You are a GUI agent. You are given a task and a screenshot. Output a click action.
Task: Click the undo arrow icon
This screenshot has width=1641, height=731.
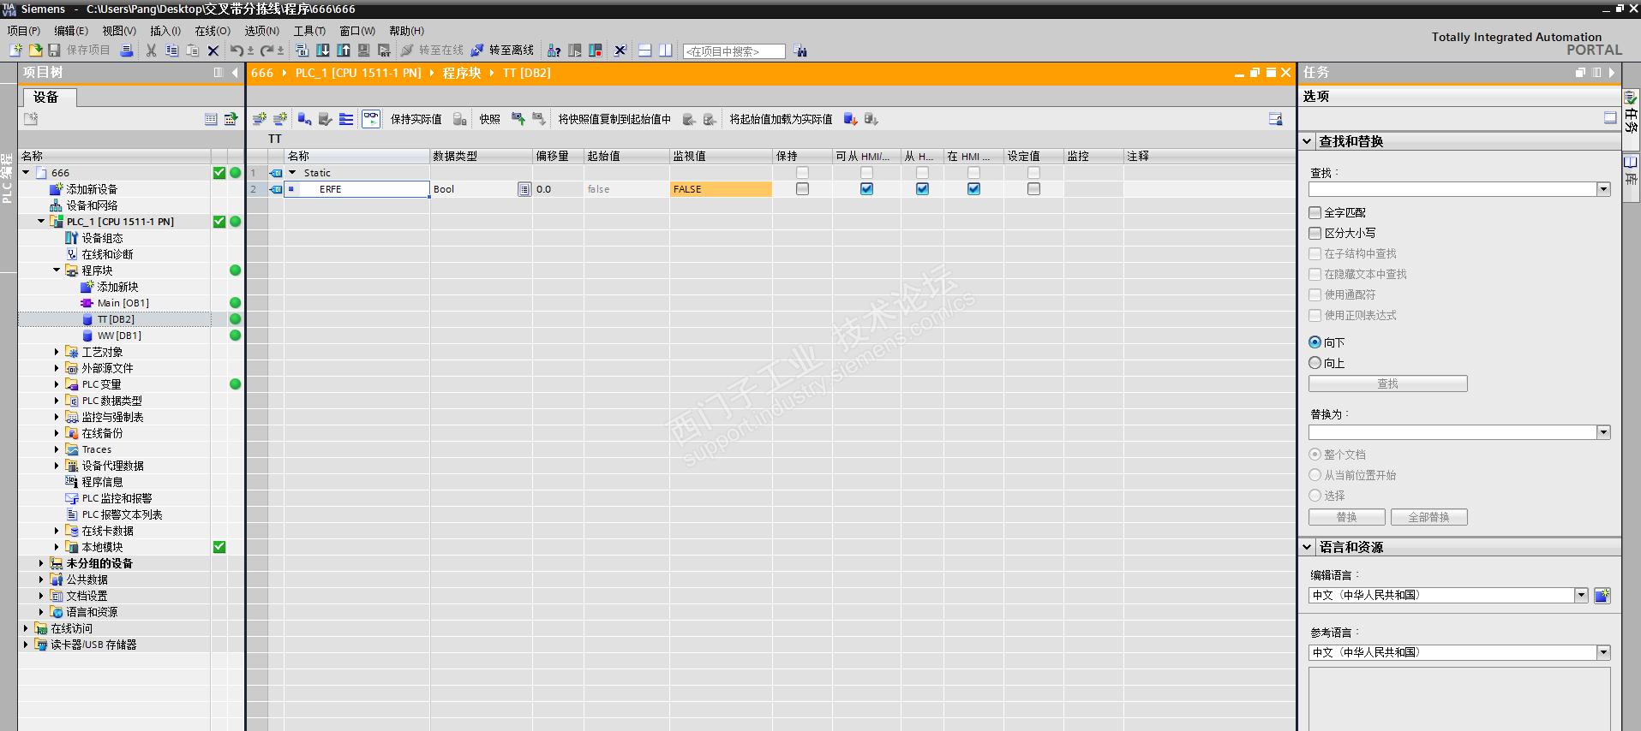click(x=237, y=51)
